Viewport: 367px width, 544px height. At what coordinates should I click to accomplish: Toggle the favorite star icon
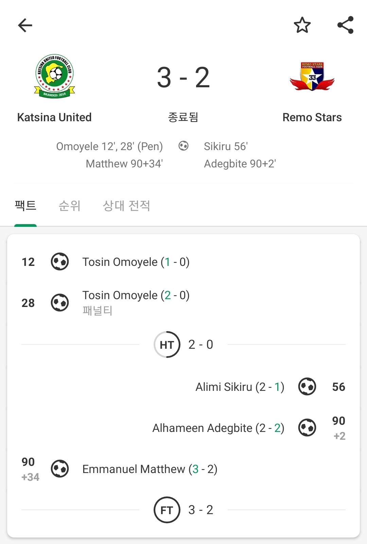pos(302,25)
